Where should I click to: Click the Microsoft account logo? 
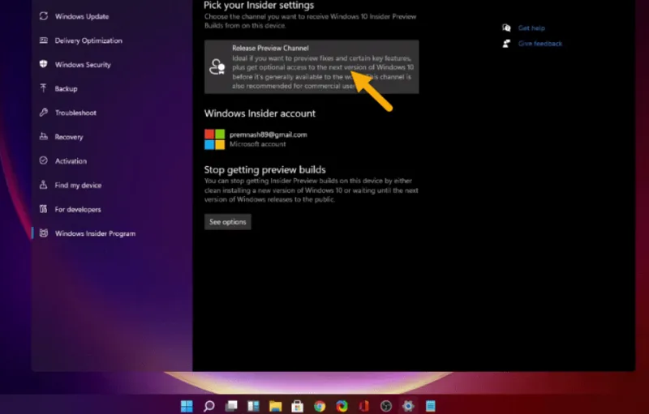pyautogui.click(x=214, y=139)
